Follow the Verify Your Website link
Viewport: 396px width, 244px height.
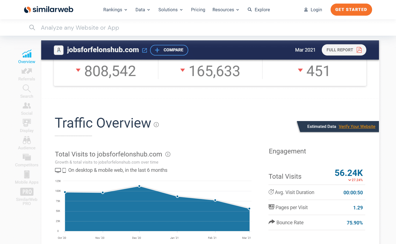[x=357, y=127]
